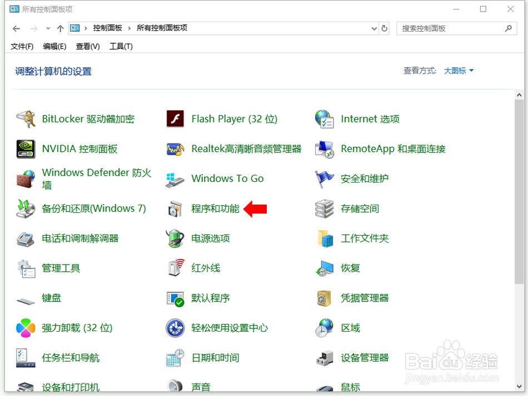Click the title bar control panel icon
The image size is (528, 396).
pos(14,9)
